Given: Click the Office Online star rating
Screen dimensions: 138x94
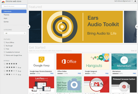Looking at the screenshot, I should pyautogui.click(x=60, y=74).
